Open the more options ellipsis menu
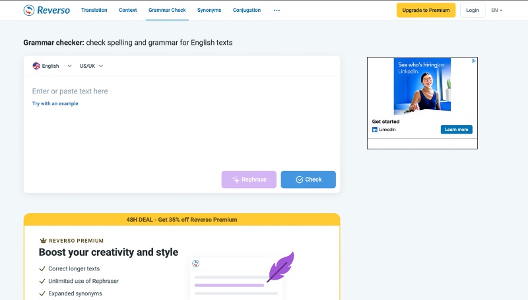Viewport: 528px width, 300px height. point(277,10)
